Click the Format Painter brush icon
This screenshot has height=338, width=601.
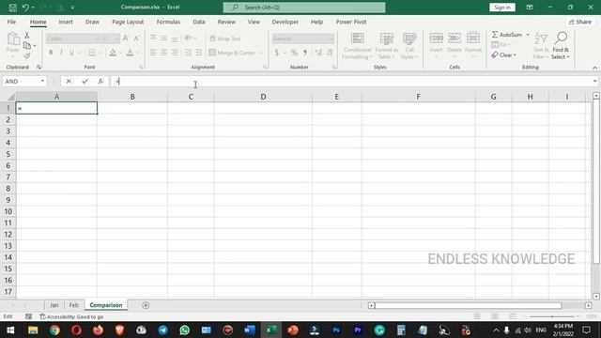tap(27, 56)
